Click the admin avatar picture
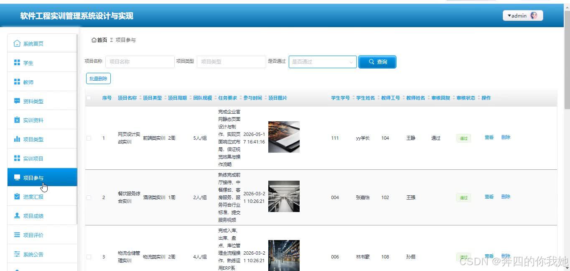The image size is (570, 271). pyautogui.click(x=534, y=15)
